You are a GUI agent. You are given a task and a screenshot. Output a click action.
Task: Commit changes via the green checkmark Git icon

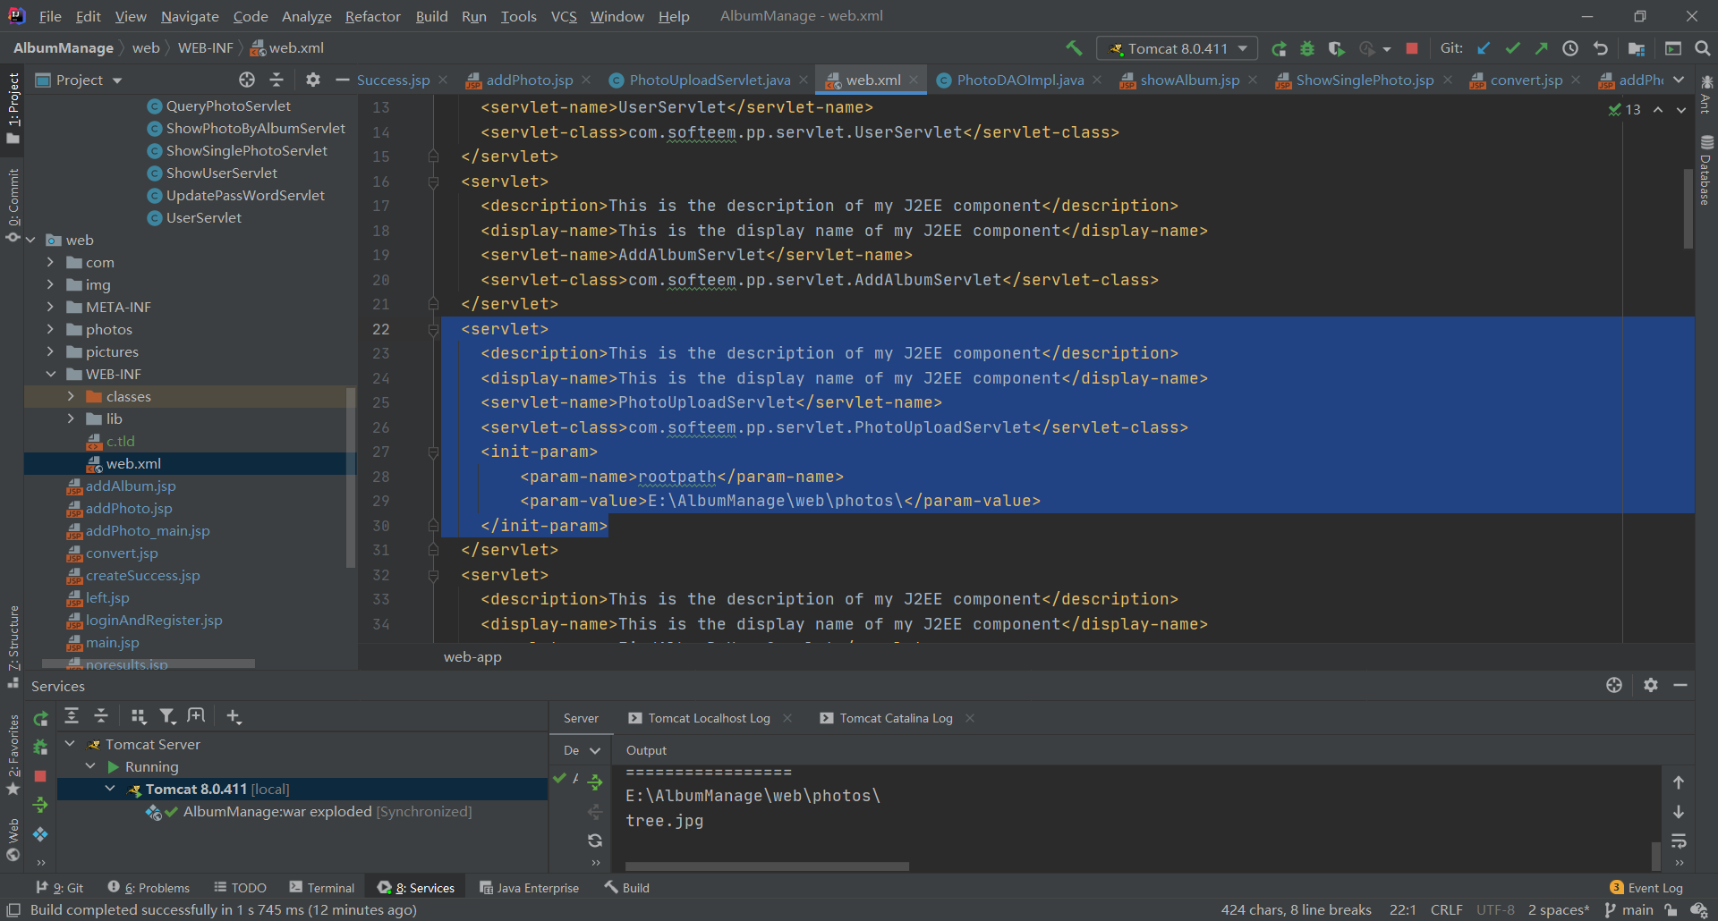click(x=1513, y=48)
